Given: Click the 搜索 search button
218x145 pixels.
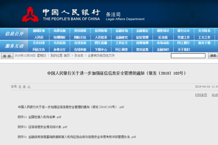Looking at the screenshot, I should pos(213,56).
